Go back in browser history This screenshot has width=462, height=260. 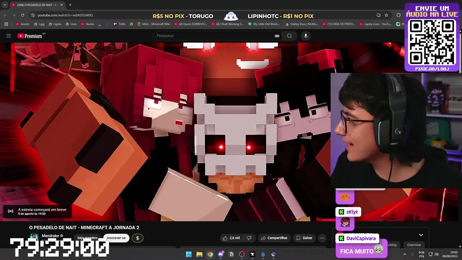point(5,15)
